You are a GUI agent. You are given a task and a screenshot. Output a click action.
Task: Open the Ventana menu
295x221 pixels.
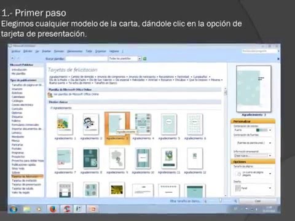[x=114, y=51]
